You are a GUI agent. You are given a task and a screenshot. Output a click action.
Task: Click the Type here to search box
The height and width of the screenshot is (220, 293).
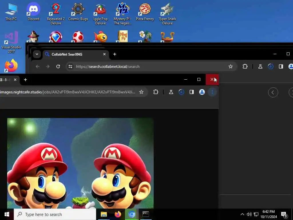click(55, 214)
